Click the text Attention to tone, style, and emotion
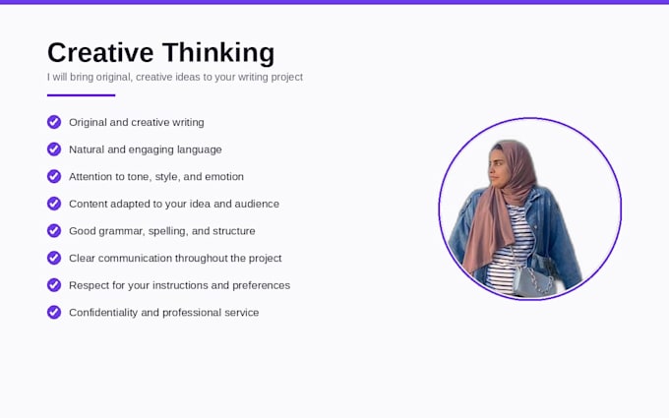 (x=156, y=177)
